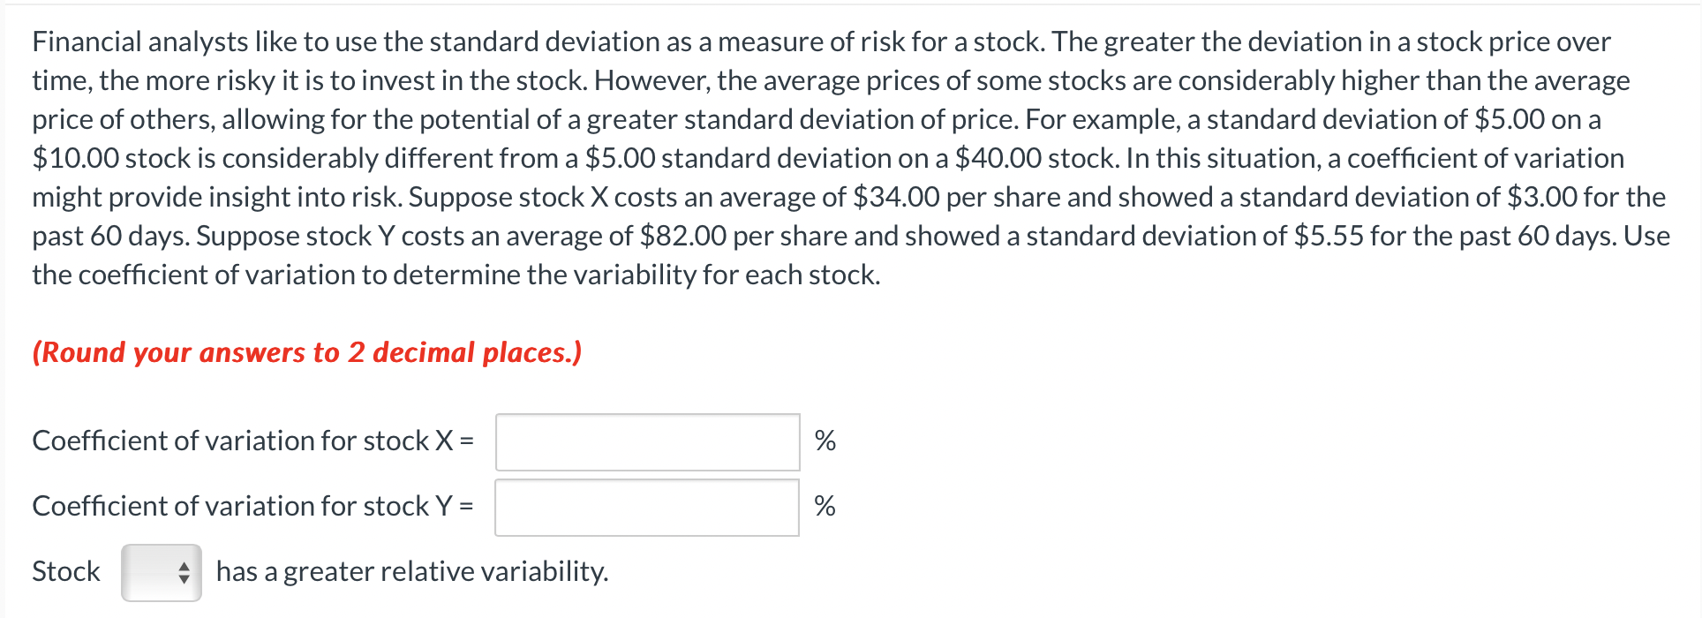Open the Stock selection dropdown

click(162, 572)
